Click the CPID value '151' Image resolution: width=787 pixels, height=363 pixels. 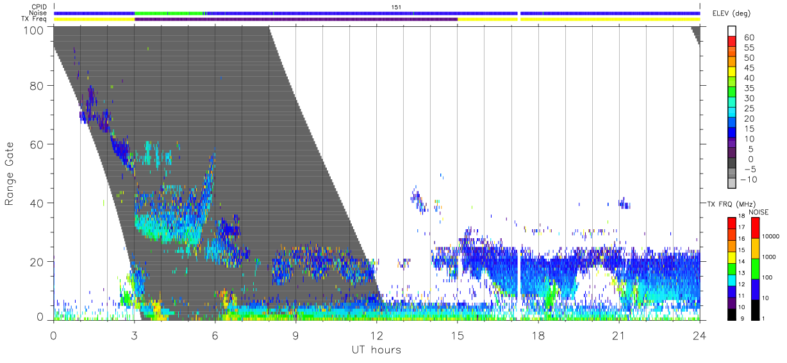(397, 7)
